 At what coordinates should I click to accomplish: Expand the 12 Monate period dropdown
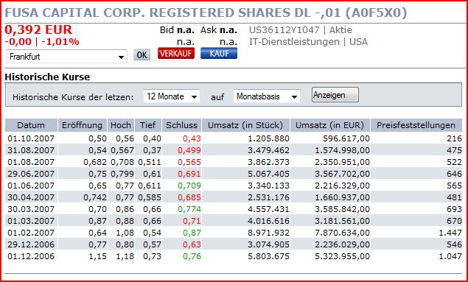tap(172, 96)
